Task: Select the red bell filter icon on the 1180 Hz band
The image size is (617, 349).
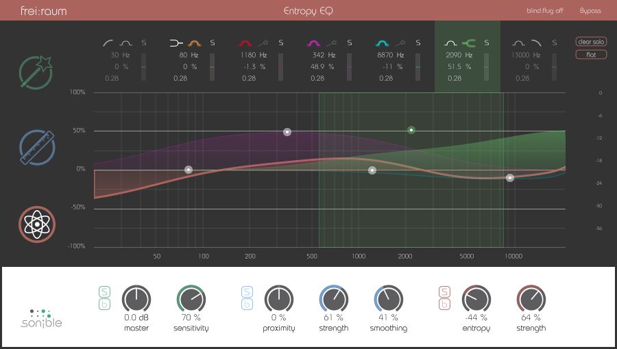Action: tap(245, 43)
